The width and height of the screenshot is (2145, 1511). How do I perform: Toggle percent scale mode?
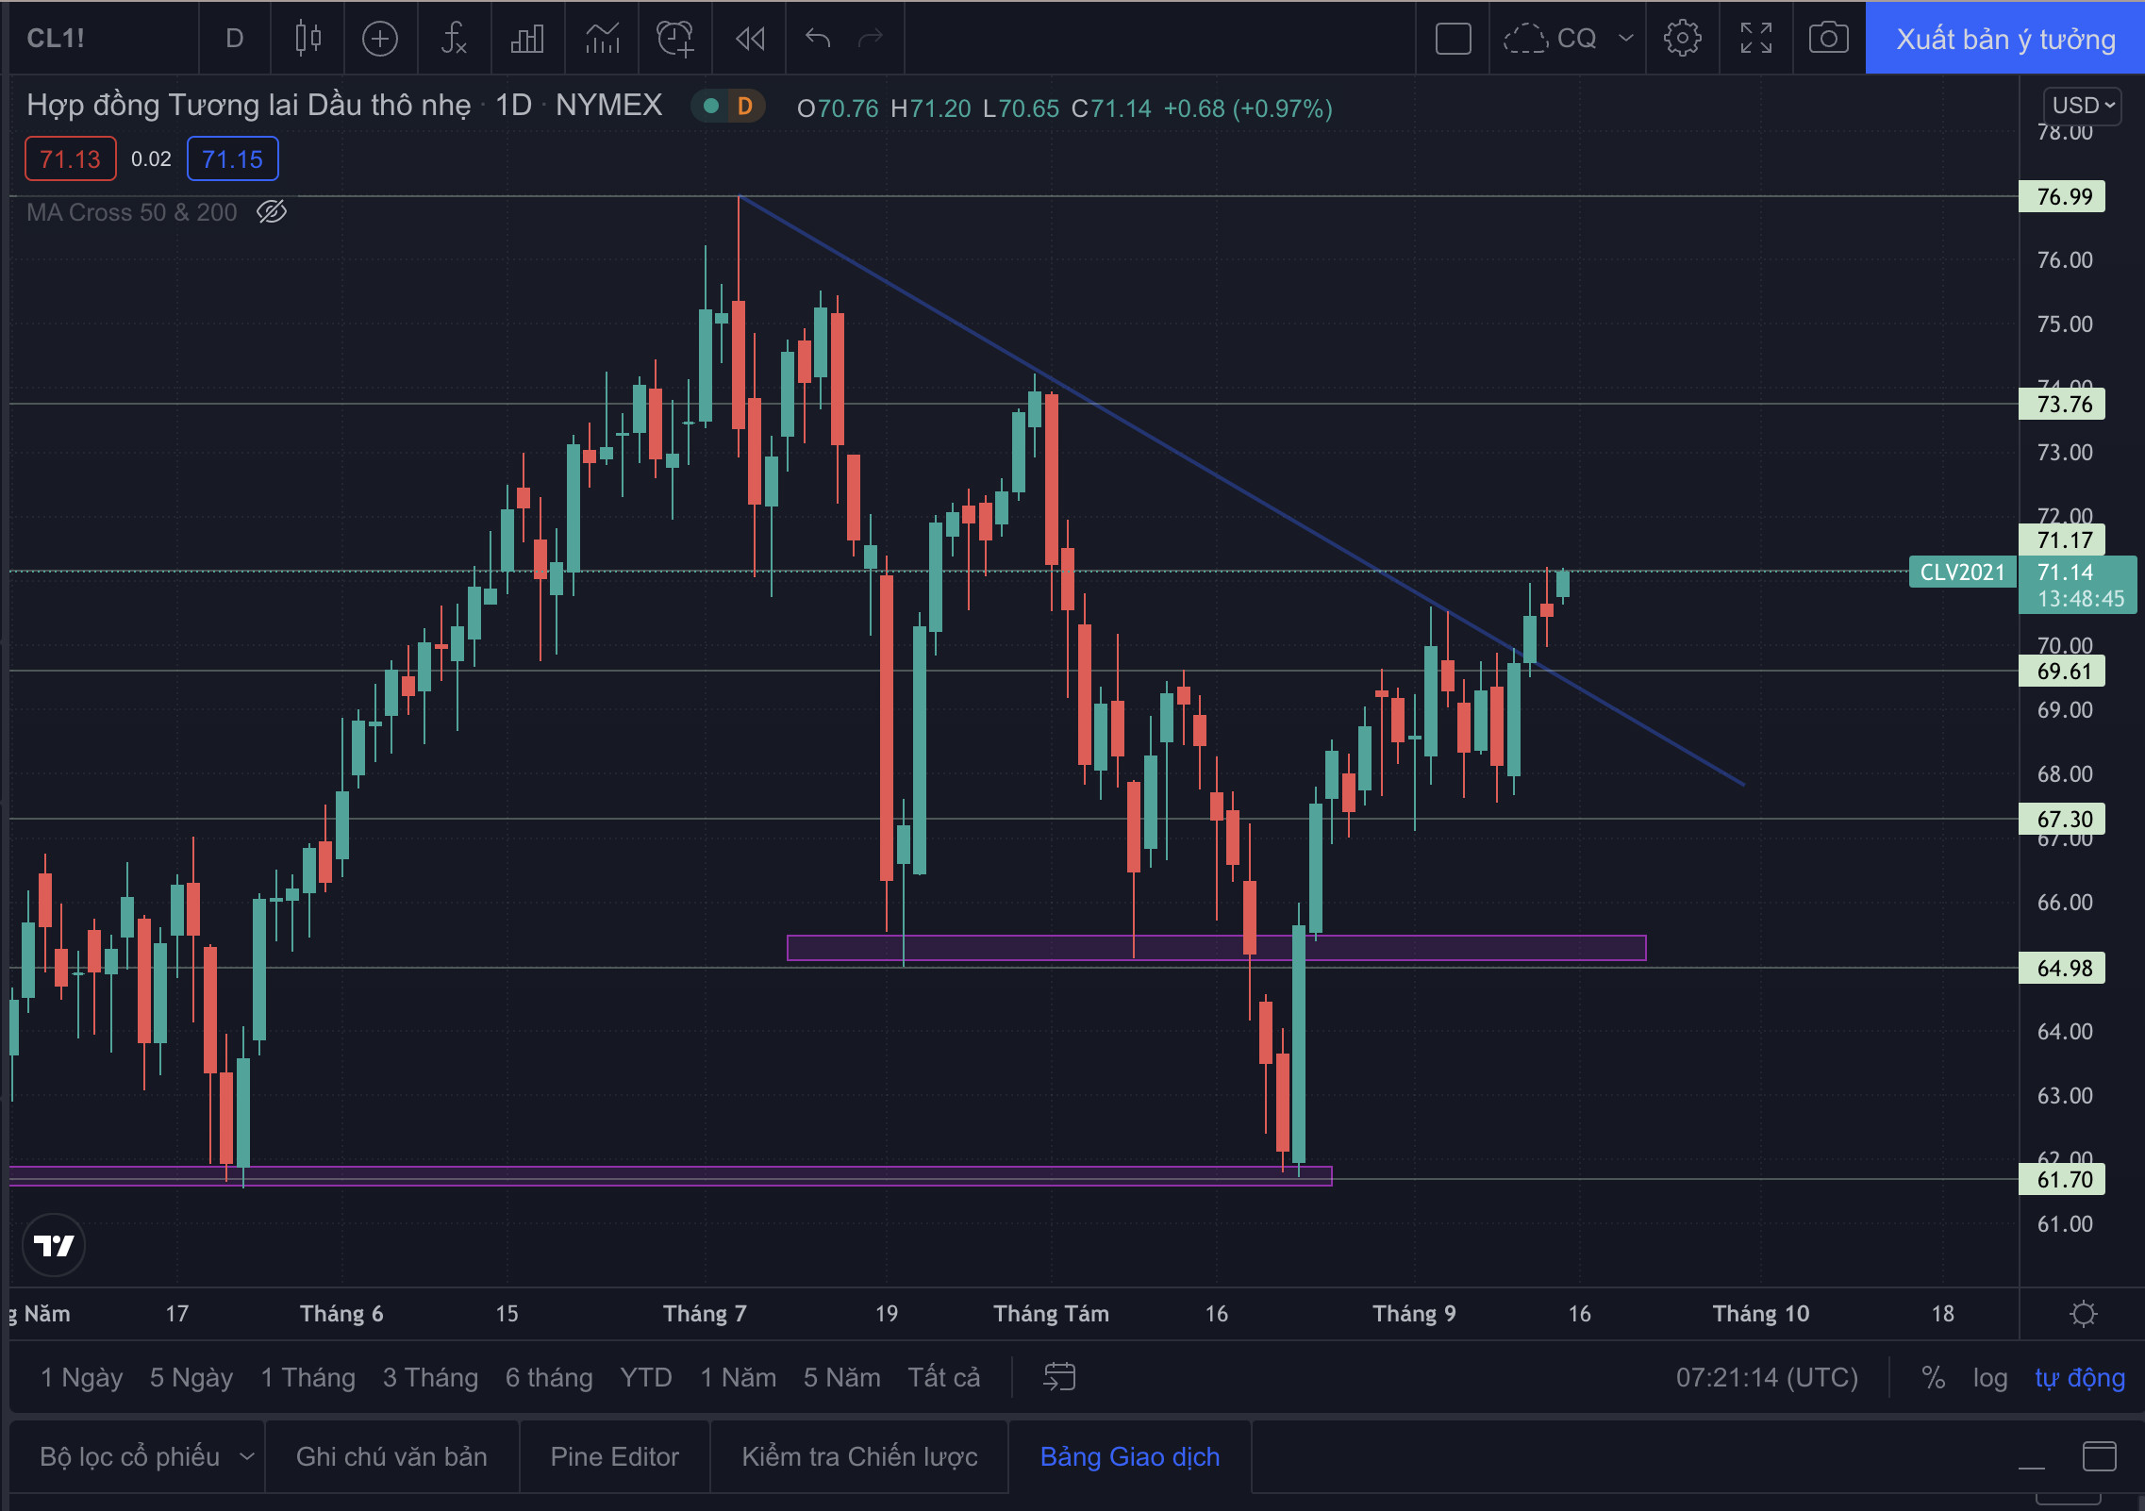point(1933,1378)
